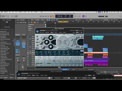
Task: Click the ES2 oscillator mix triangle
Action: click(x=54, y=42)
